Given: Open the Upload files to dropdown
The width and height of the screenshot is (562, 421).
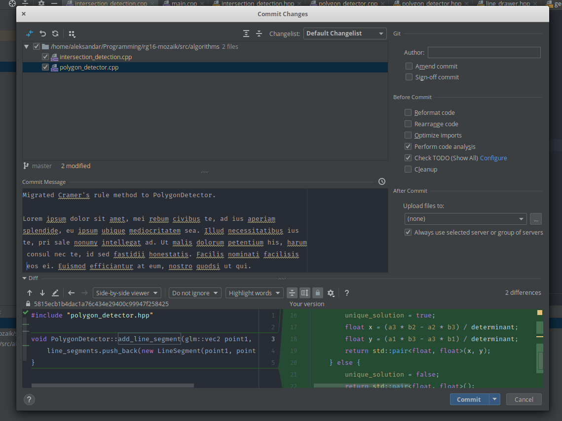Looking at the screenshot, I should tap(465, 219).
